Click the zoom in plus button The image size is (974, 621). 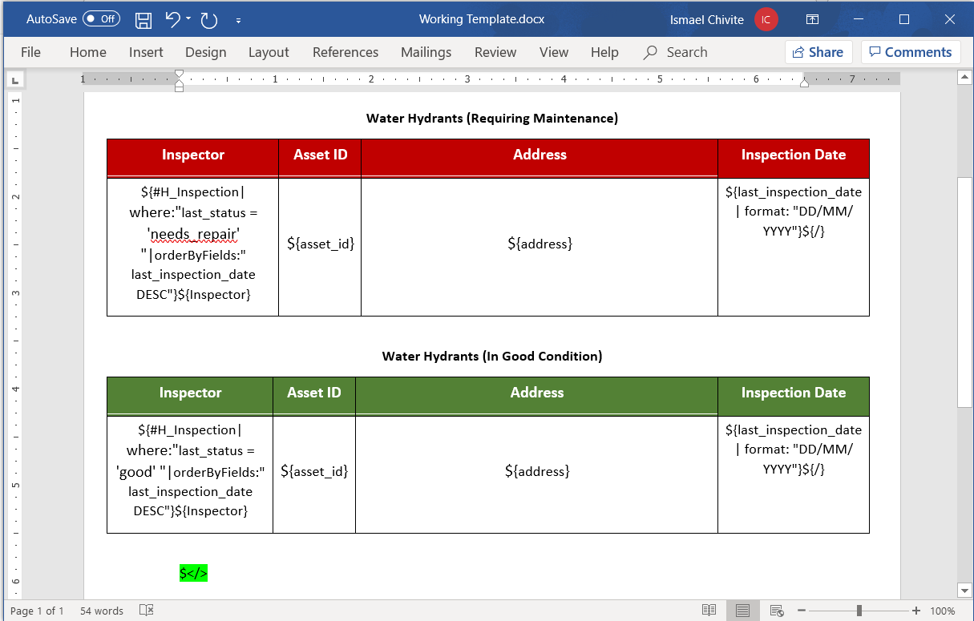pos(916,611)
